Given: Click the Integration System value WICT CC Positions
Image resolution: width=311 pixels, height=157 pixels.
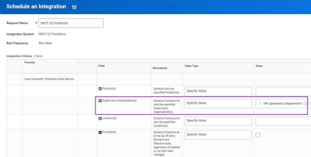Looking at the screenshot, I should click(x=52, y=34).
